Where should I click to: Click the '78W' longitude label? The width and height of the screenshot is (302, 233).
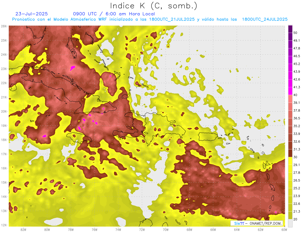[71, 230]
